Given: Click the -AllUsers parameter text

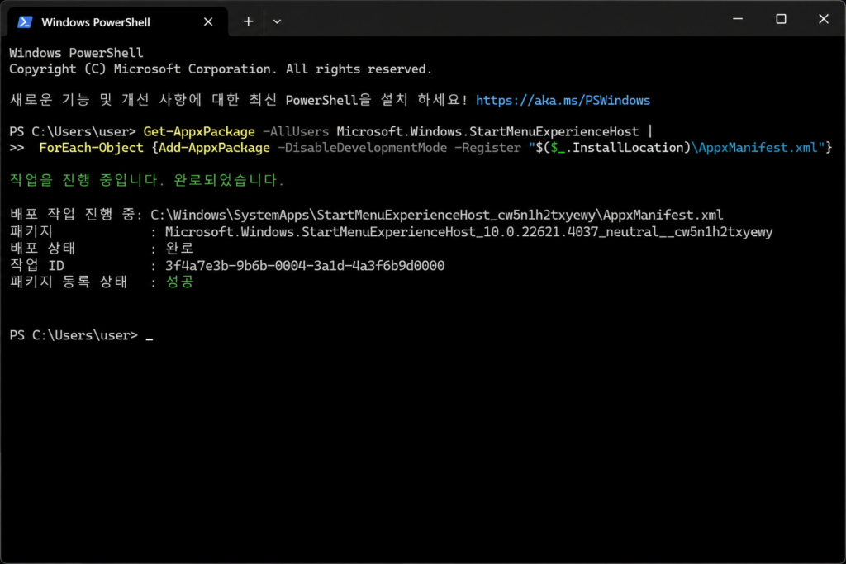Looking at the screenshot, I should tap(296, 131).
